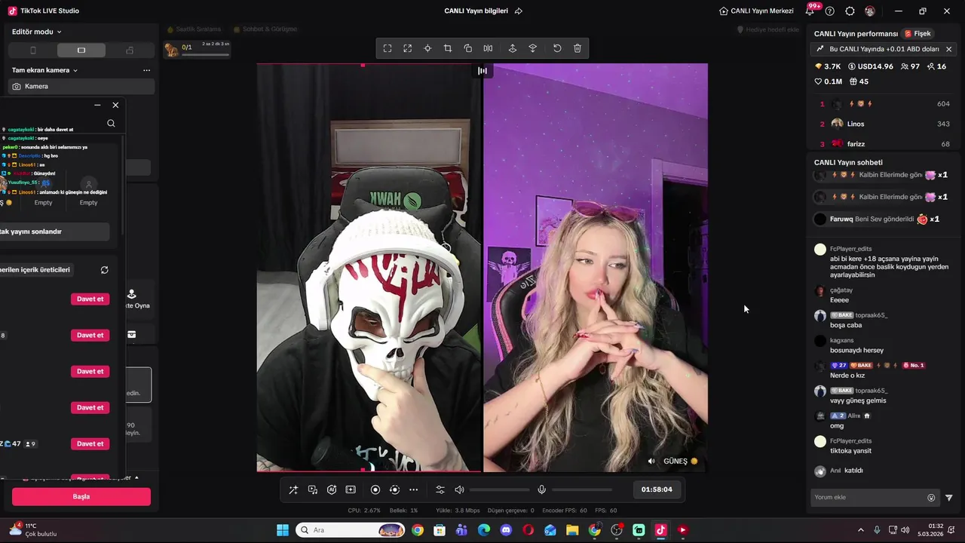Open CANLI Yayın Merkezi
This screenshot has height=543, width=965.
[x=756, y=11]
